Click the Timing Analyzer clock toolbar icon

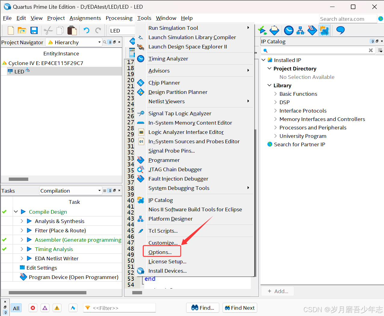[x=289, y=30]
